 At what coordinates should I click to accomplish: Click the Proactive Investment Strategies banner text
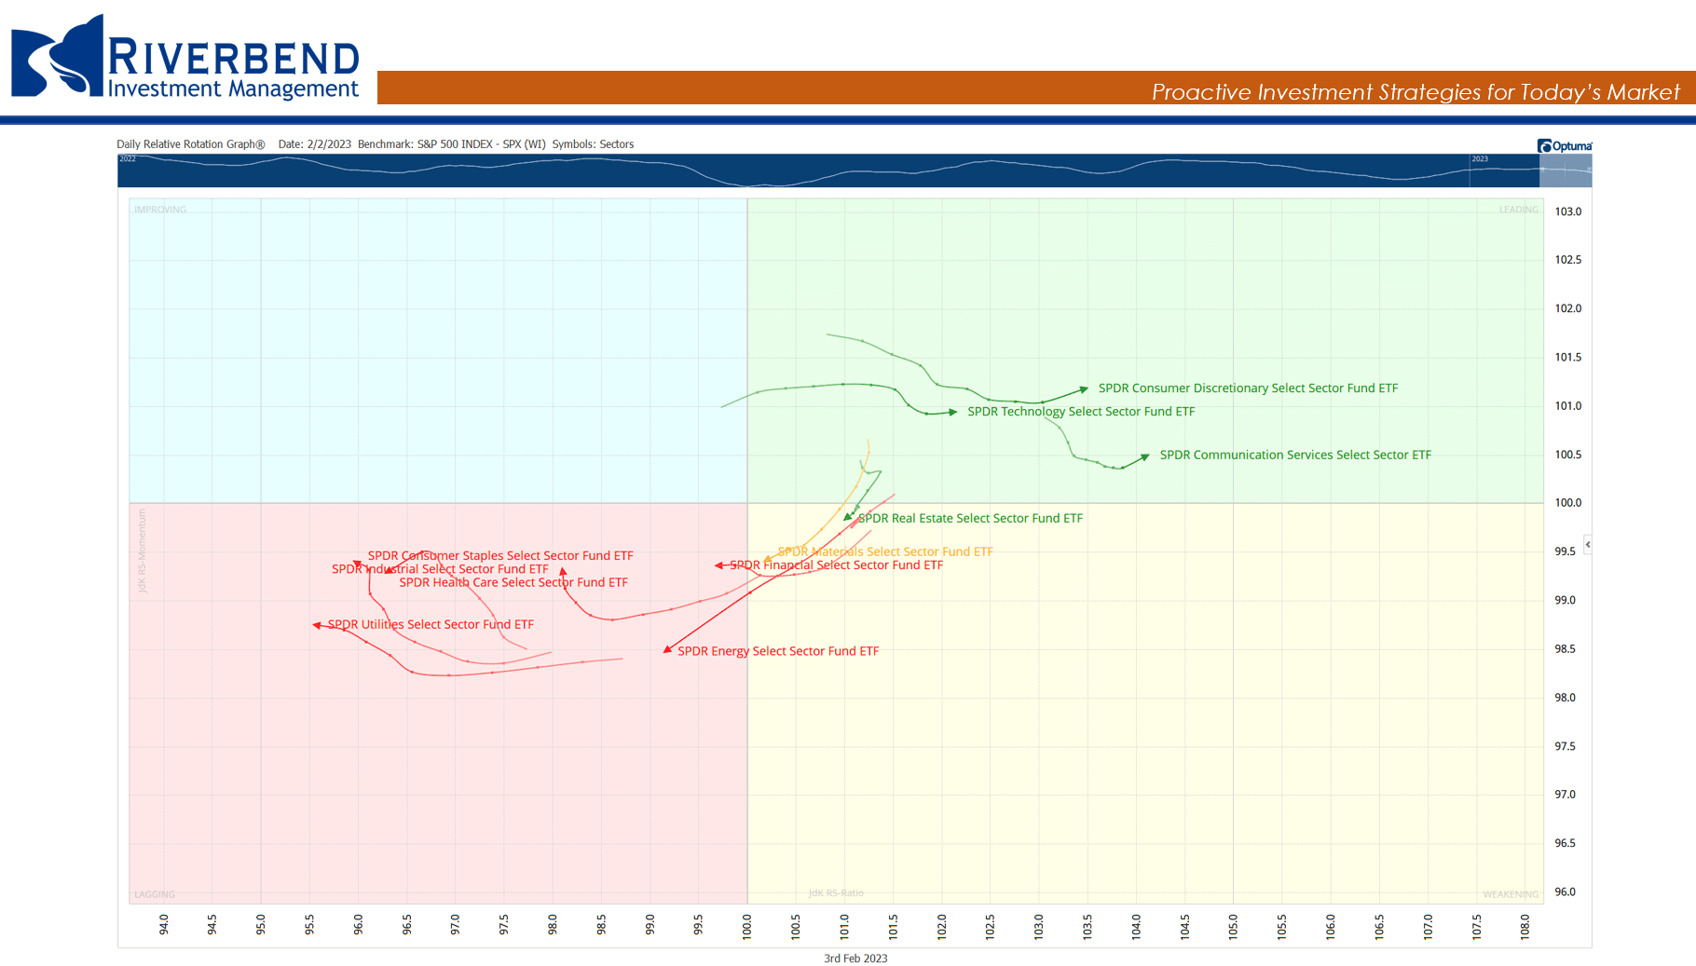(1416, 92)
